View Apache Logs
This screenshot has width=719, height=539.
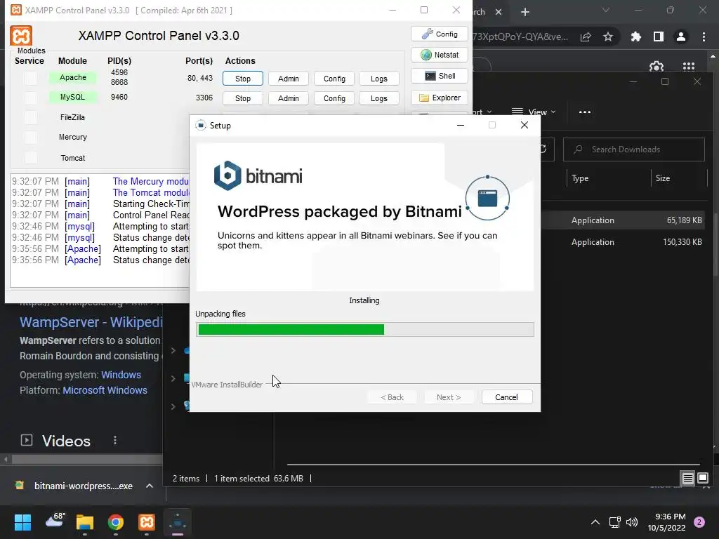(x=378, y=79)
